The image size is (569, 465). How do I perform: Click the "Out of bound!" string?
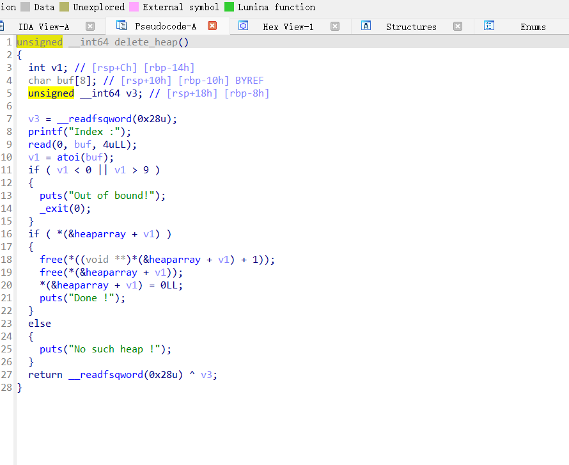coord(111,196)
